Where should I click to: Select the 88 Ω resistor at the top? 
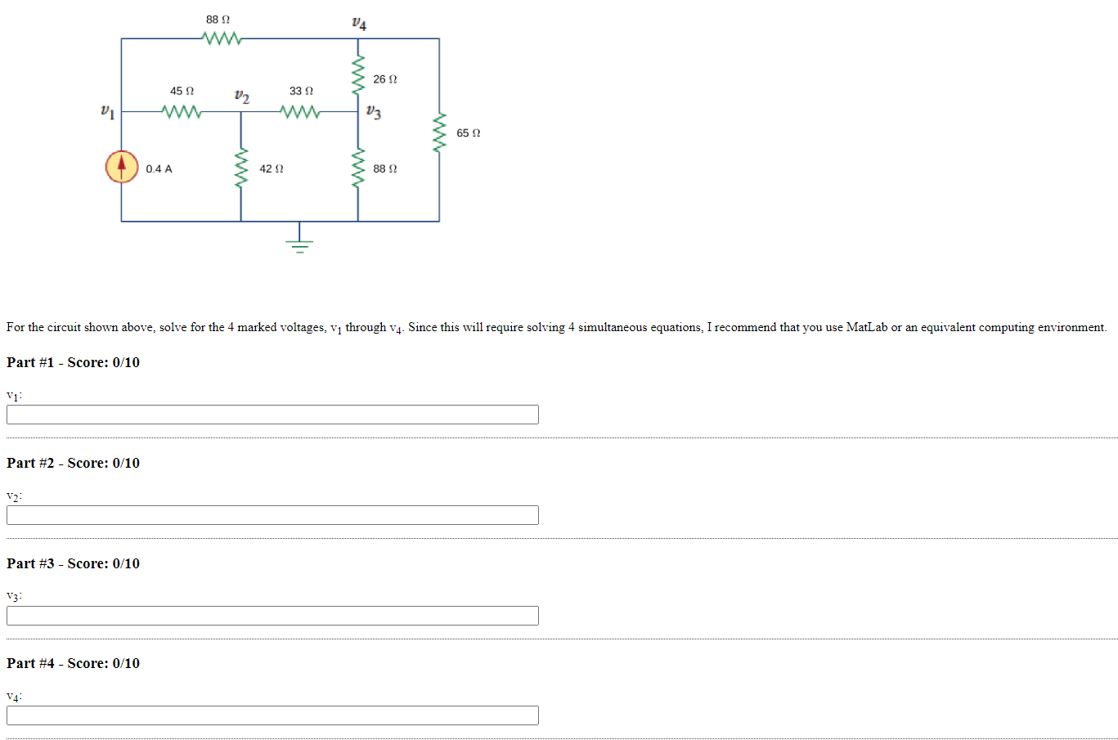tap(221, 36)
